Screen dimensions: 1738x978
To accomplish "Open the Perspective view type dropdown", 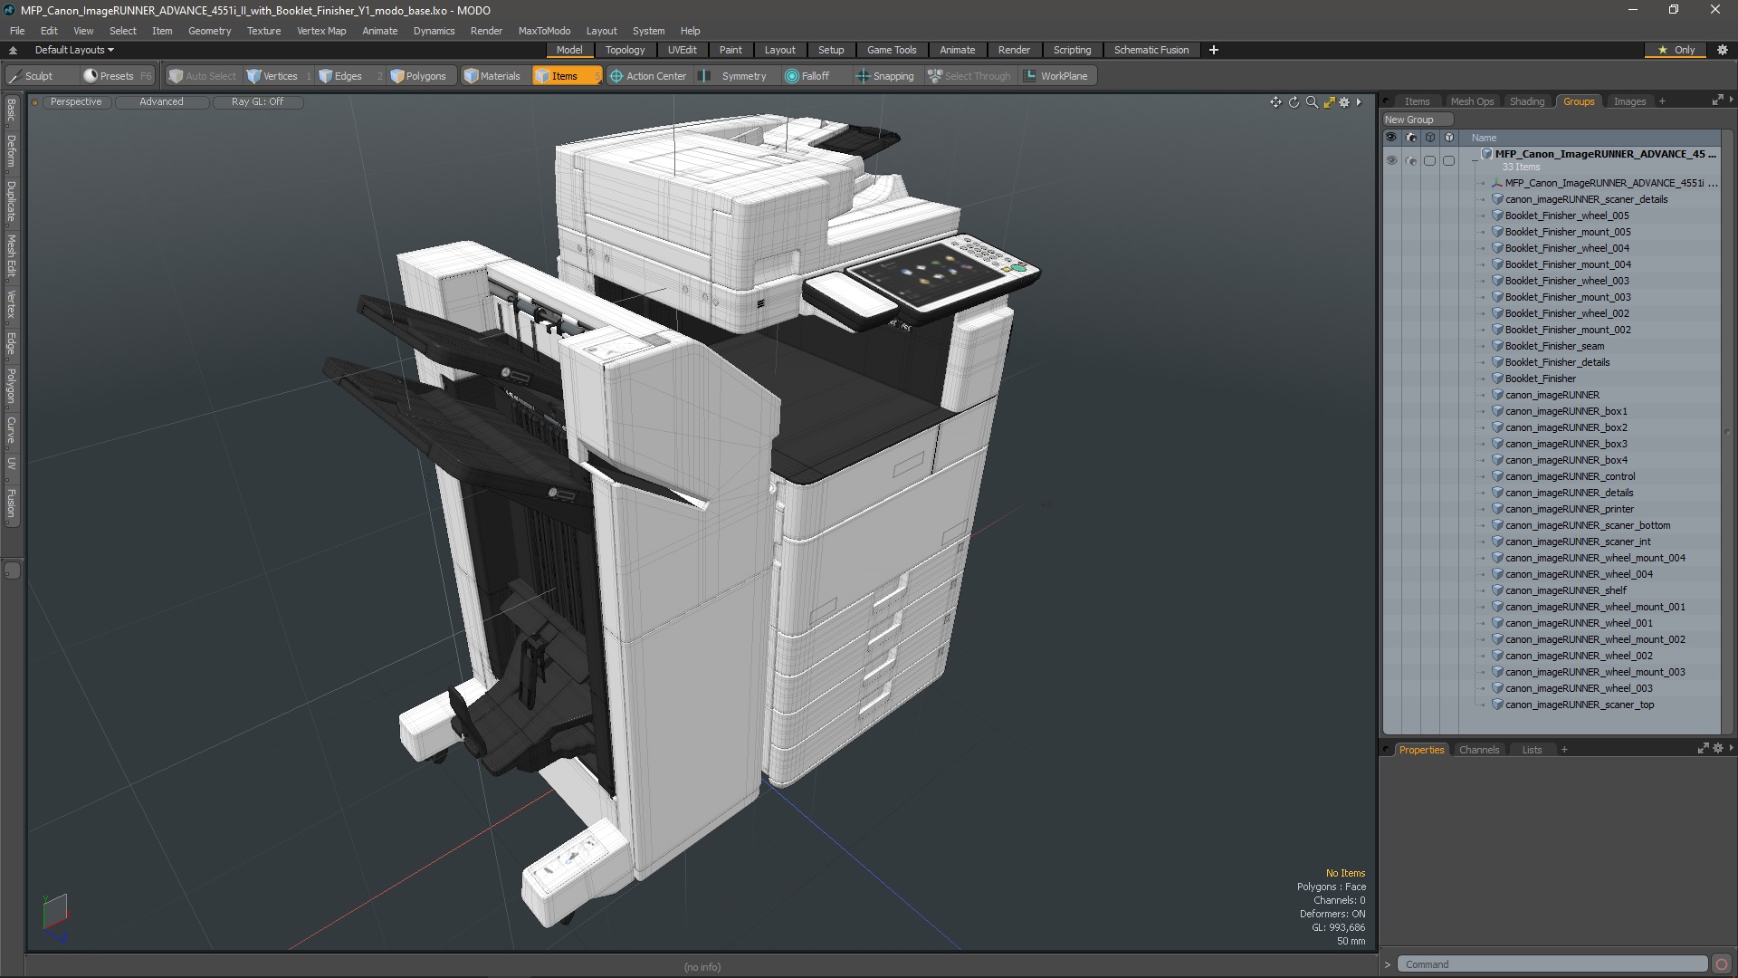I will pos(76,101).
